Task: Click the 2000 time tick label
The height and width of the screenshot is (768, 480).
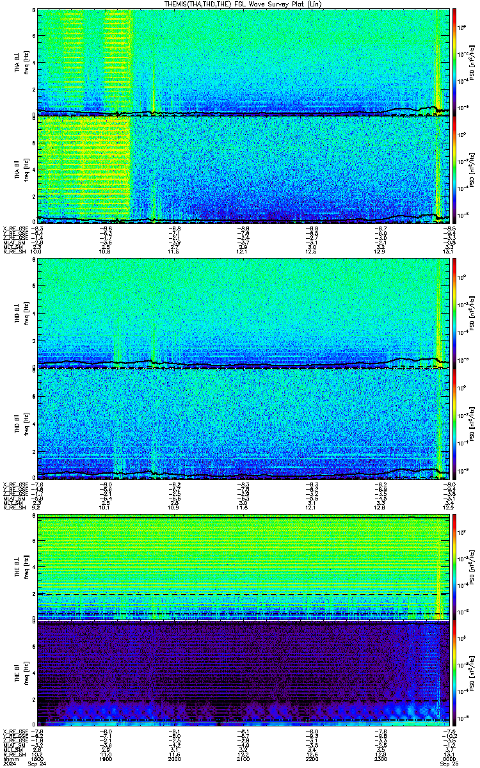Action: (x=175, y=759)
